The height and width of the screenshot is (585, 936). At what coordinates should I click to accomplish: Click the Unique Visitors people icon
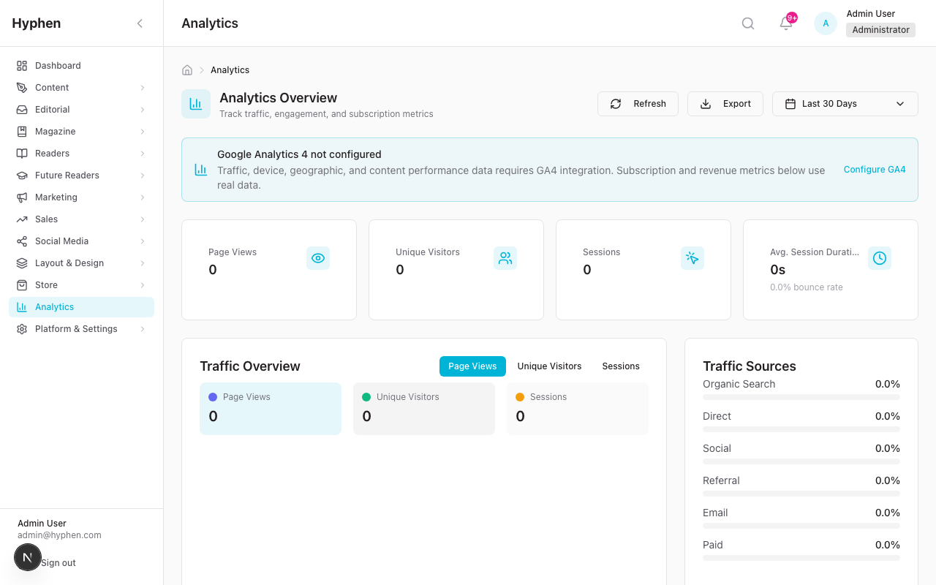click(x=505, y=258)
